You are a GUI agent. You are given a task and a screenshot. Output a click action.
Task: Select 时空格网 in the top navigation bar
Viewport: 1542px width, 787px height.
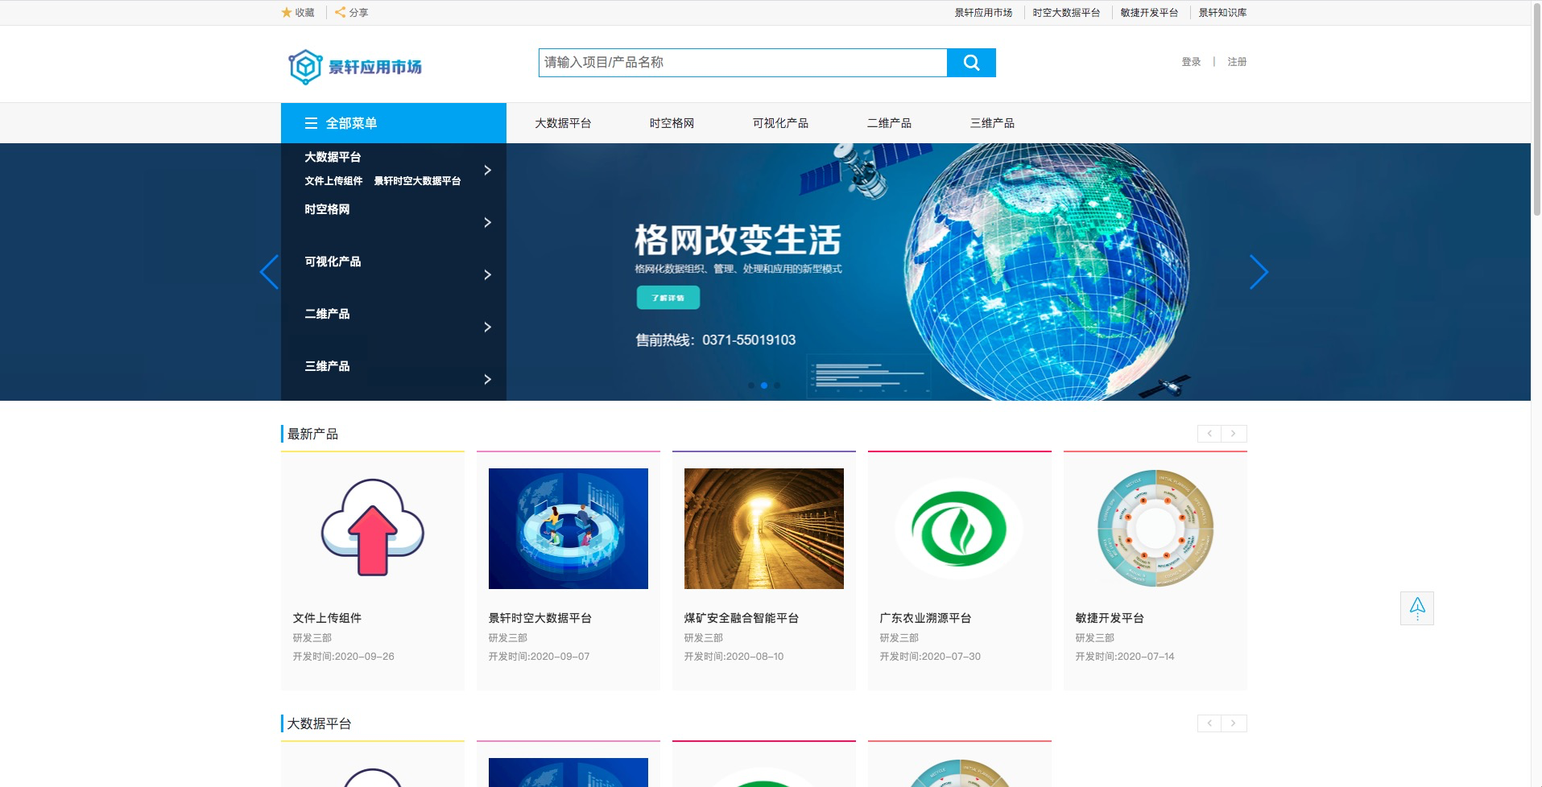coord(672,123)
